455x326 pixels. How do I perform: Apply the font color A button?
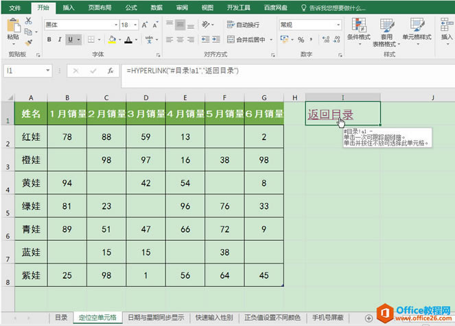point(128,40)
